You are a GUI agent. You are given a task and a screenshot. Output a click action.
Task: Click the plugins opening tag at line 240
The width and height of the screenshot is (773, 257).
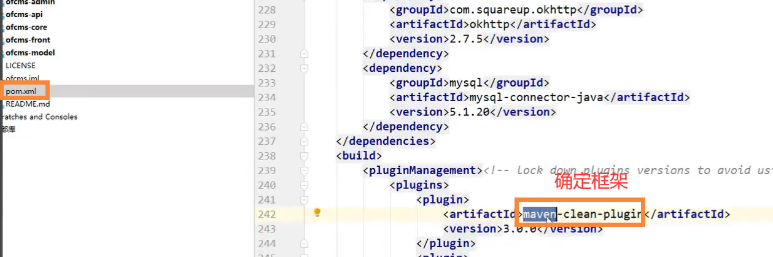click(419, 185)
